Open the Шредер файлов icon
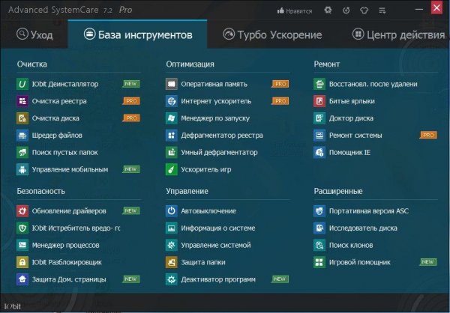The width and height of the screenshot is (450, 313). pos(22,136)
